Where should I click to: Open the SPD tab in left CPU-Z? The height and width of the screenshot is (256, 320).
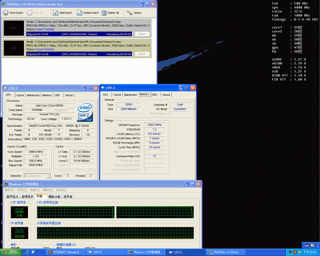coord(57,95)
